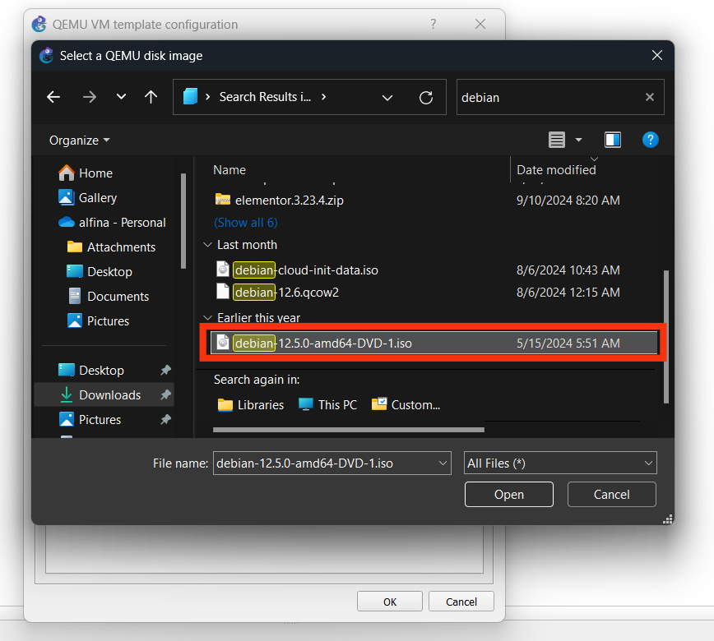Clear the debian search text
The width and height of the screenshot is (714, 641).
(649, 97)
